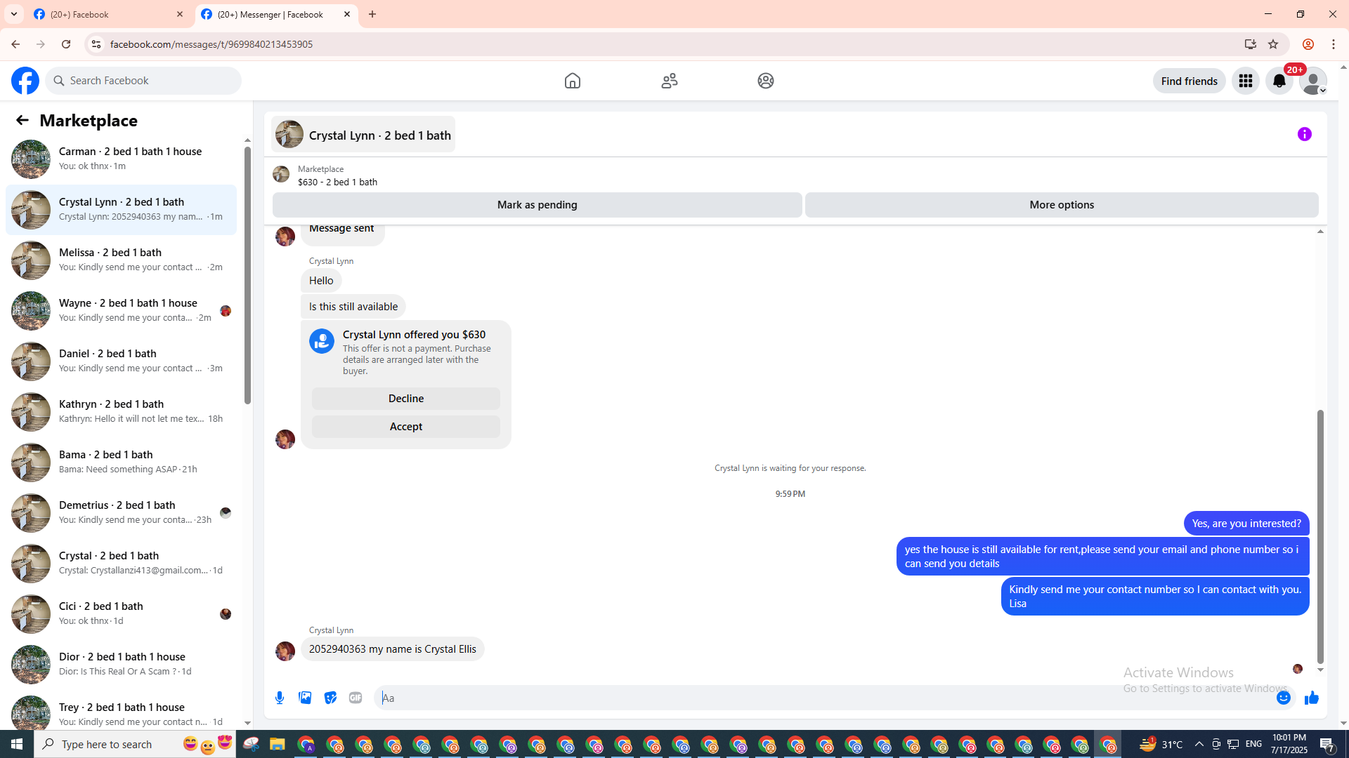Decline Crystal Lynn's $630 offer
Viewport: 1349px width, 758px height.
click(406, 399)
